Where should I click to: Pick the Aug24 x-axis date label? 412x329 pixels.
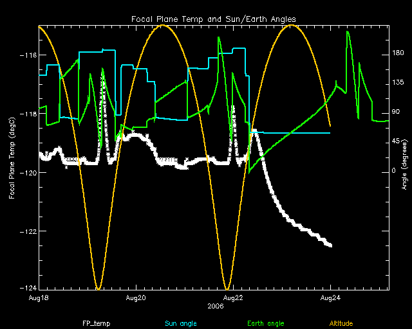pyautogui.click(x=330, y=298)
